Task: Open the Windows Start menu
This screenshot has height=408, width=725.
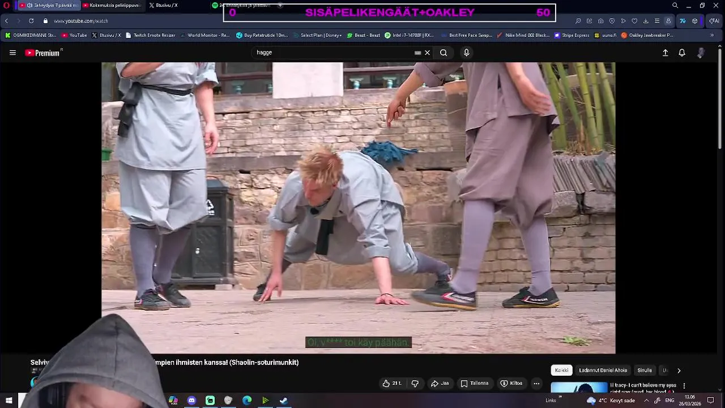Action: point(8,401)
